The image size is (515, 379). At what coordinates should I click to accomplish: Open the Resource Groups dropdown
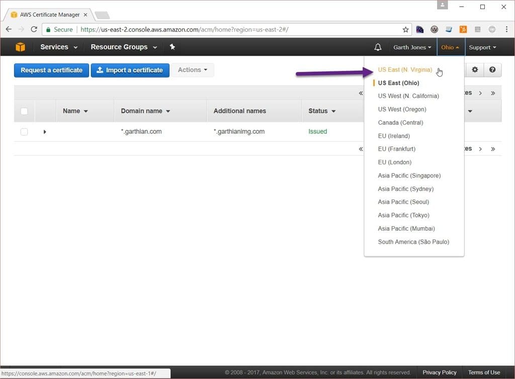point(124,47)
